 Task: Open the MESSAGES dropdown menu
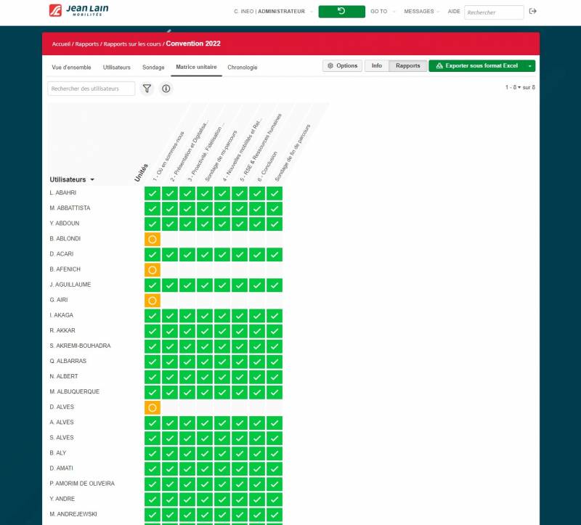[422, 12]
